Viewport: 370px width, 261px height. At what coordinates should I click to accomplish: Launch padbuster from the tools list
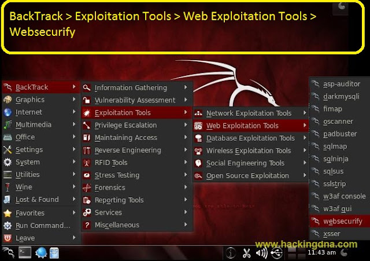pyautogui.click(x=340, y=134)
